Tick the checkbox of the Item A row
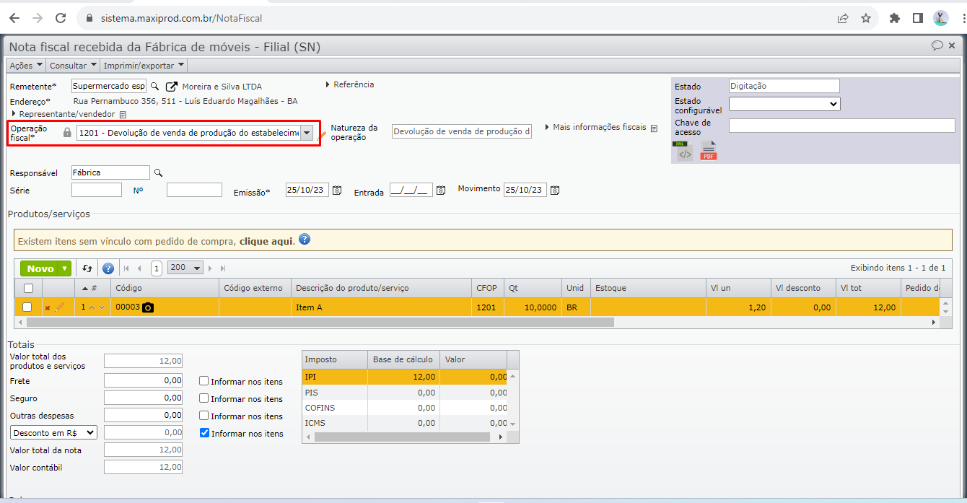Screen dimensions: 967x503 (27, 307)
